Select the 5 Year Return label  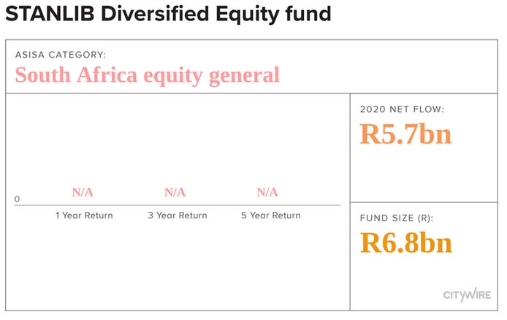tap(270, 216)
